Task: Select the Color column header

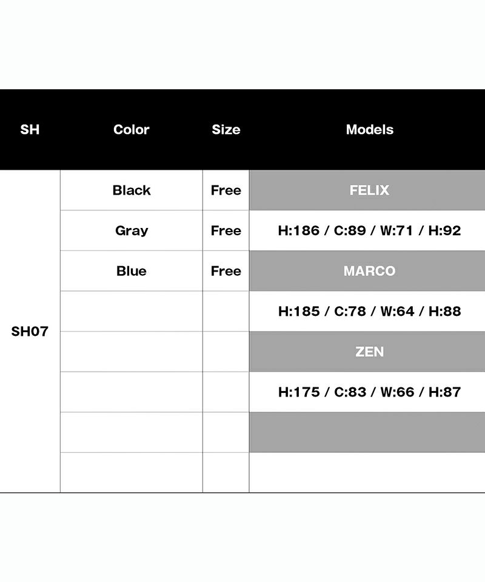Action: [x=131, y=130]
